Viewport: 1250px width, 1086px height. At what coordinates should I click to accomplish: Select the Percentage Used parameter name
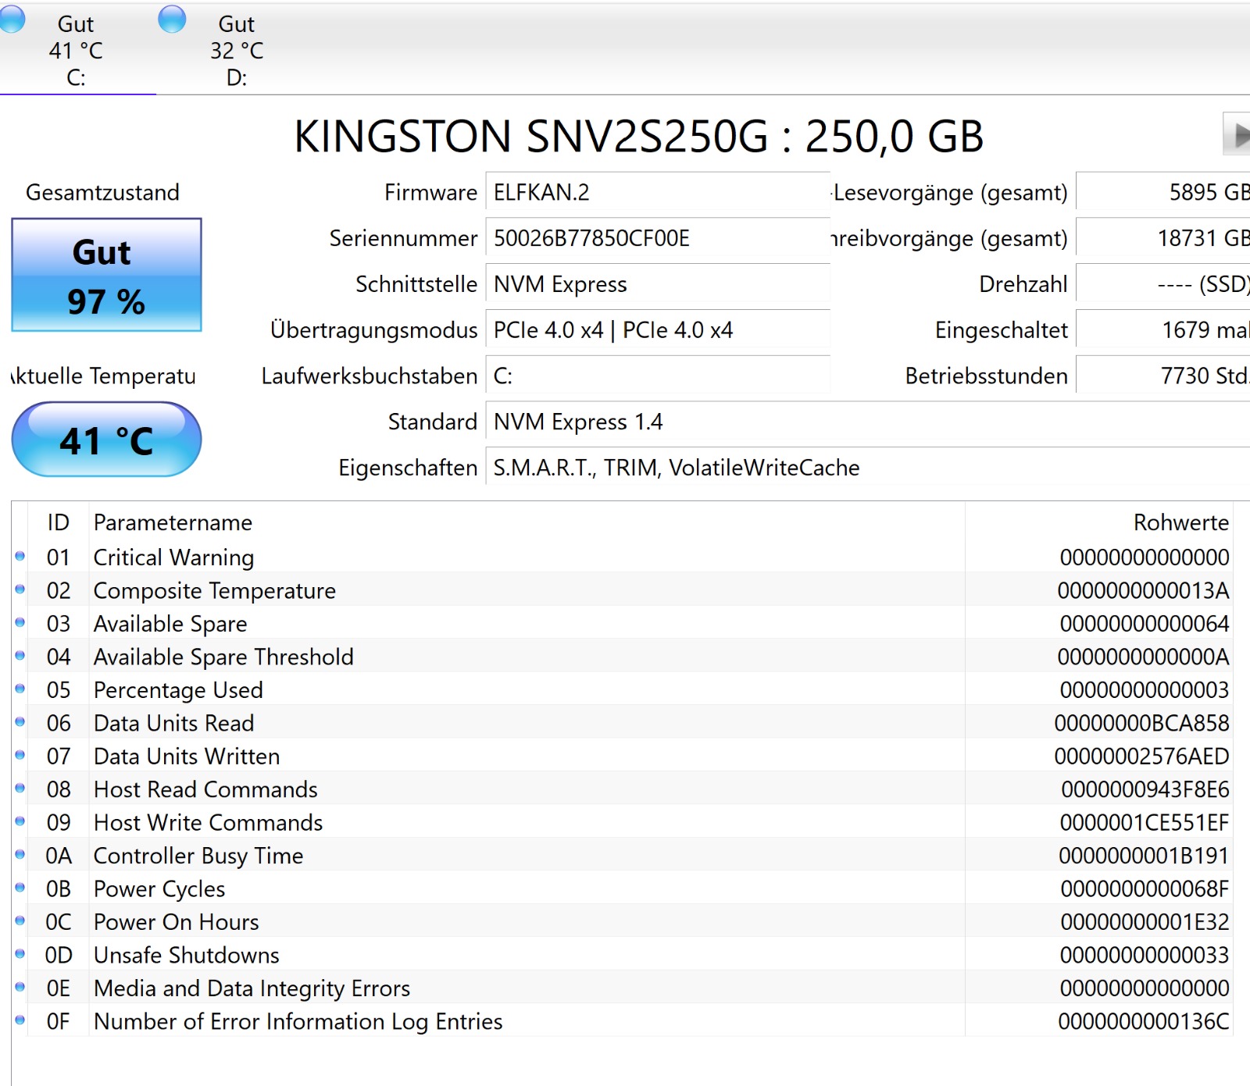click(x=178, y=690)
